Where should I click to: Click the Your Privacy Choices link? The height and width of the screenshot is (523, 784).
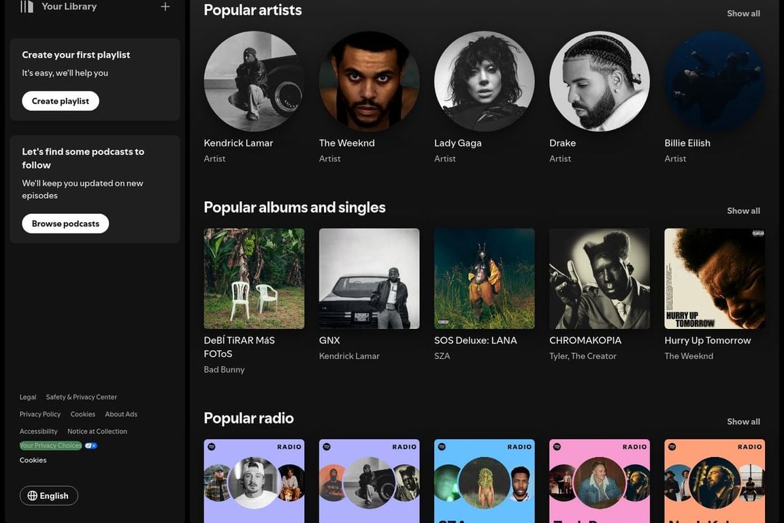point(50,445)
